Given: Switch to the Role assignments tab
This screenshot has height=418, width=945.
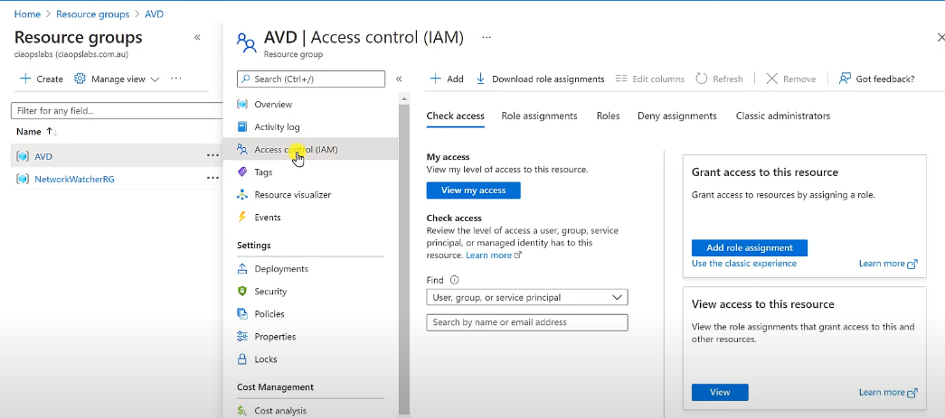Looking at the screenshot, I should tap(539, 116).
